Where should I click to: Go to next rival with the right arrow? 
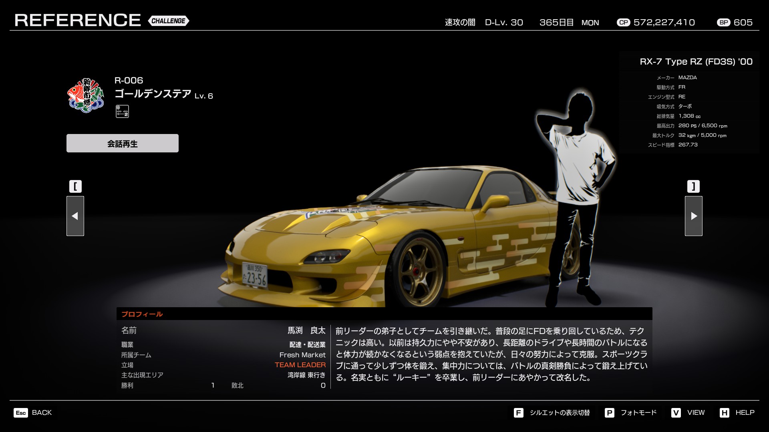(x=693, y=216)
